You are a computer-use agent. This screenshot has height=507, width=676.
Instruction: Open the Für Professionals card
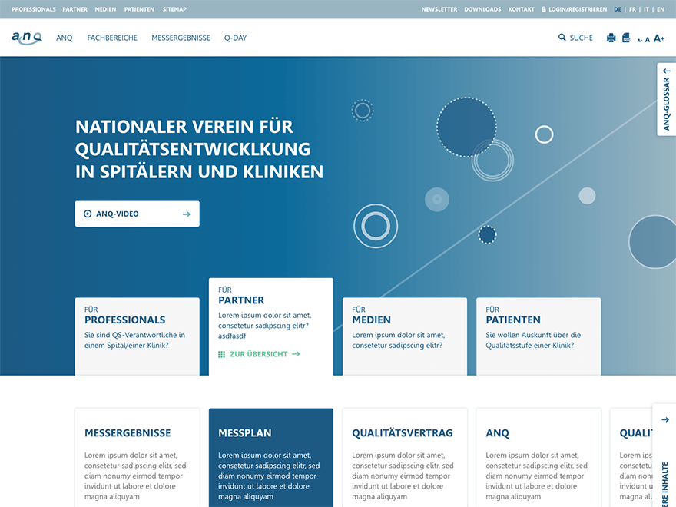137,336
